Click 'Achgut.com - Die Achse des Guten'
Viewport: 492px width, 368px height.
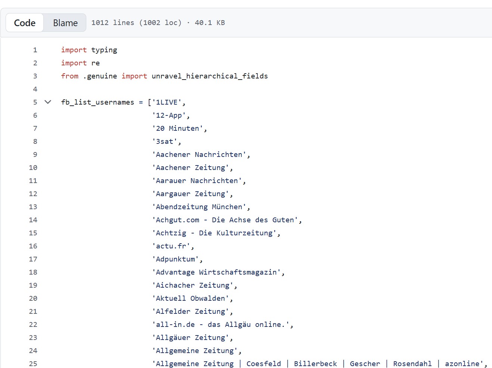pyautogui.click(x=225, y=220)
